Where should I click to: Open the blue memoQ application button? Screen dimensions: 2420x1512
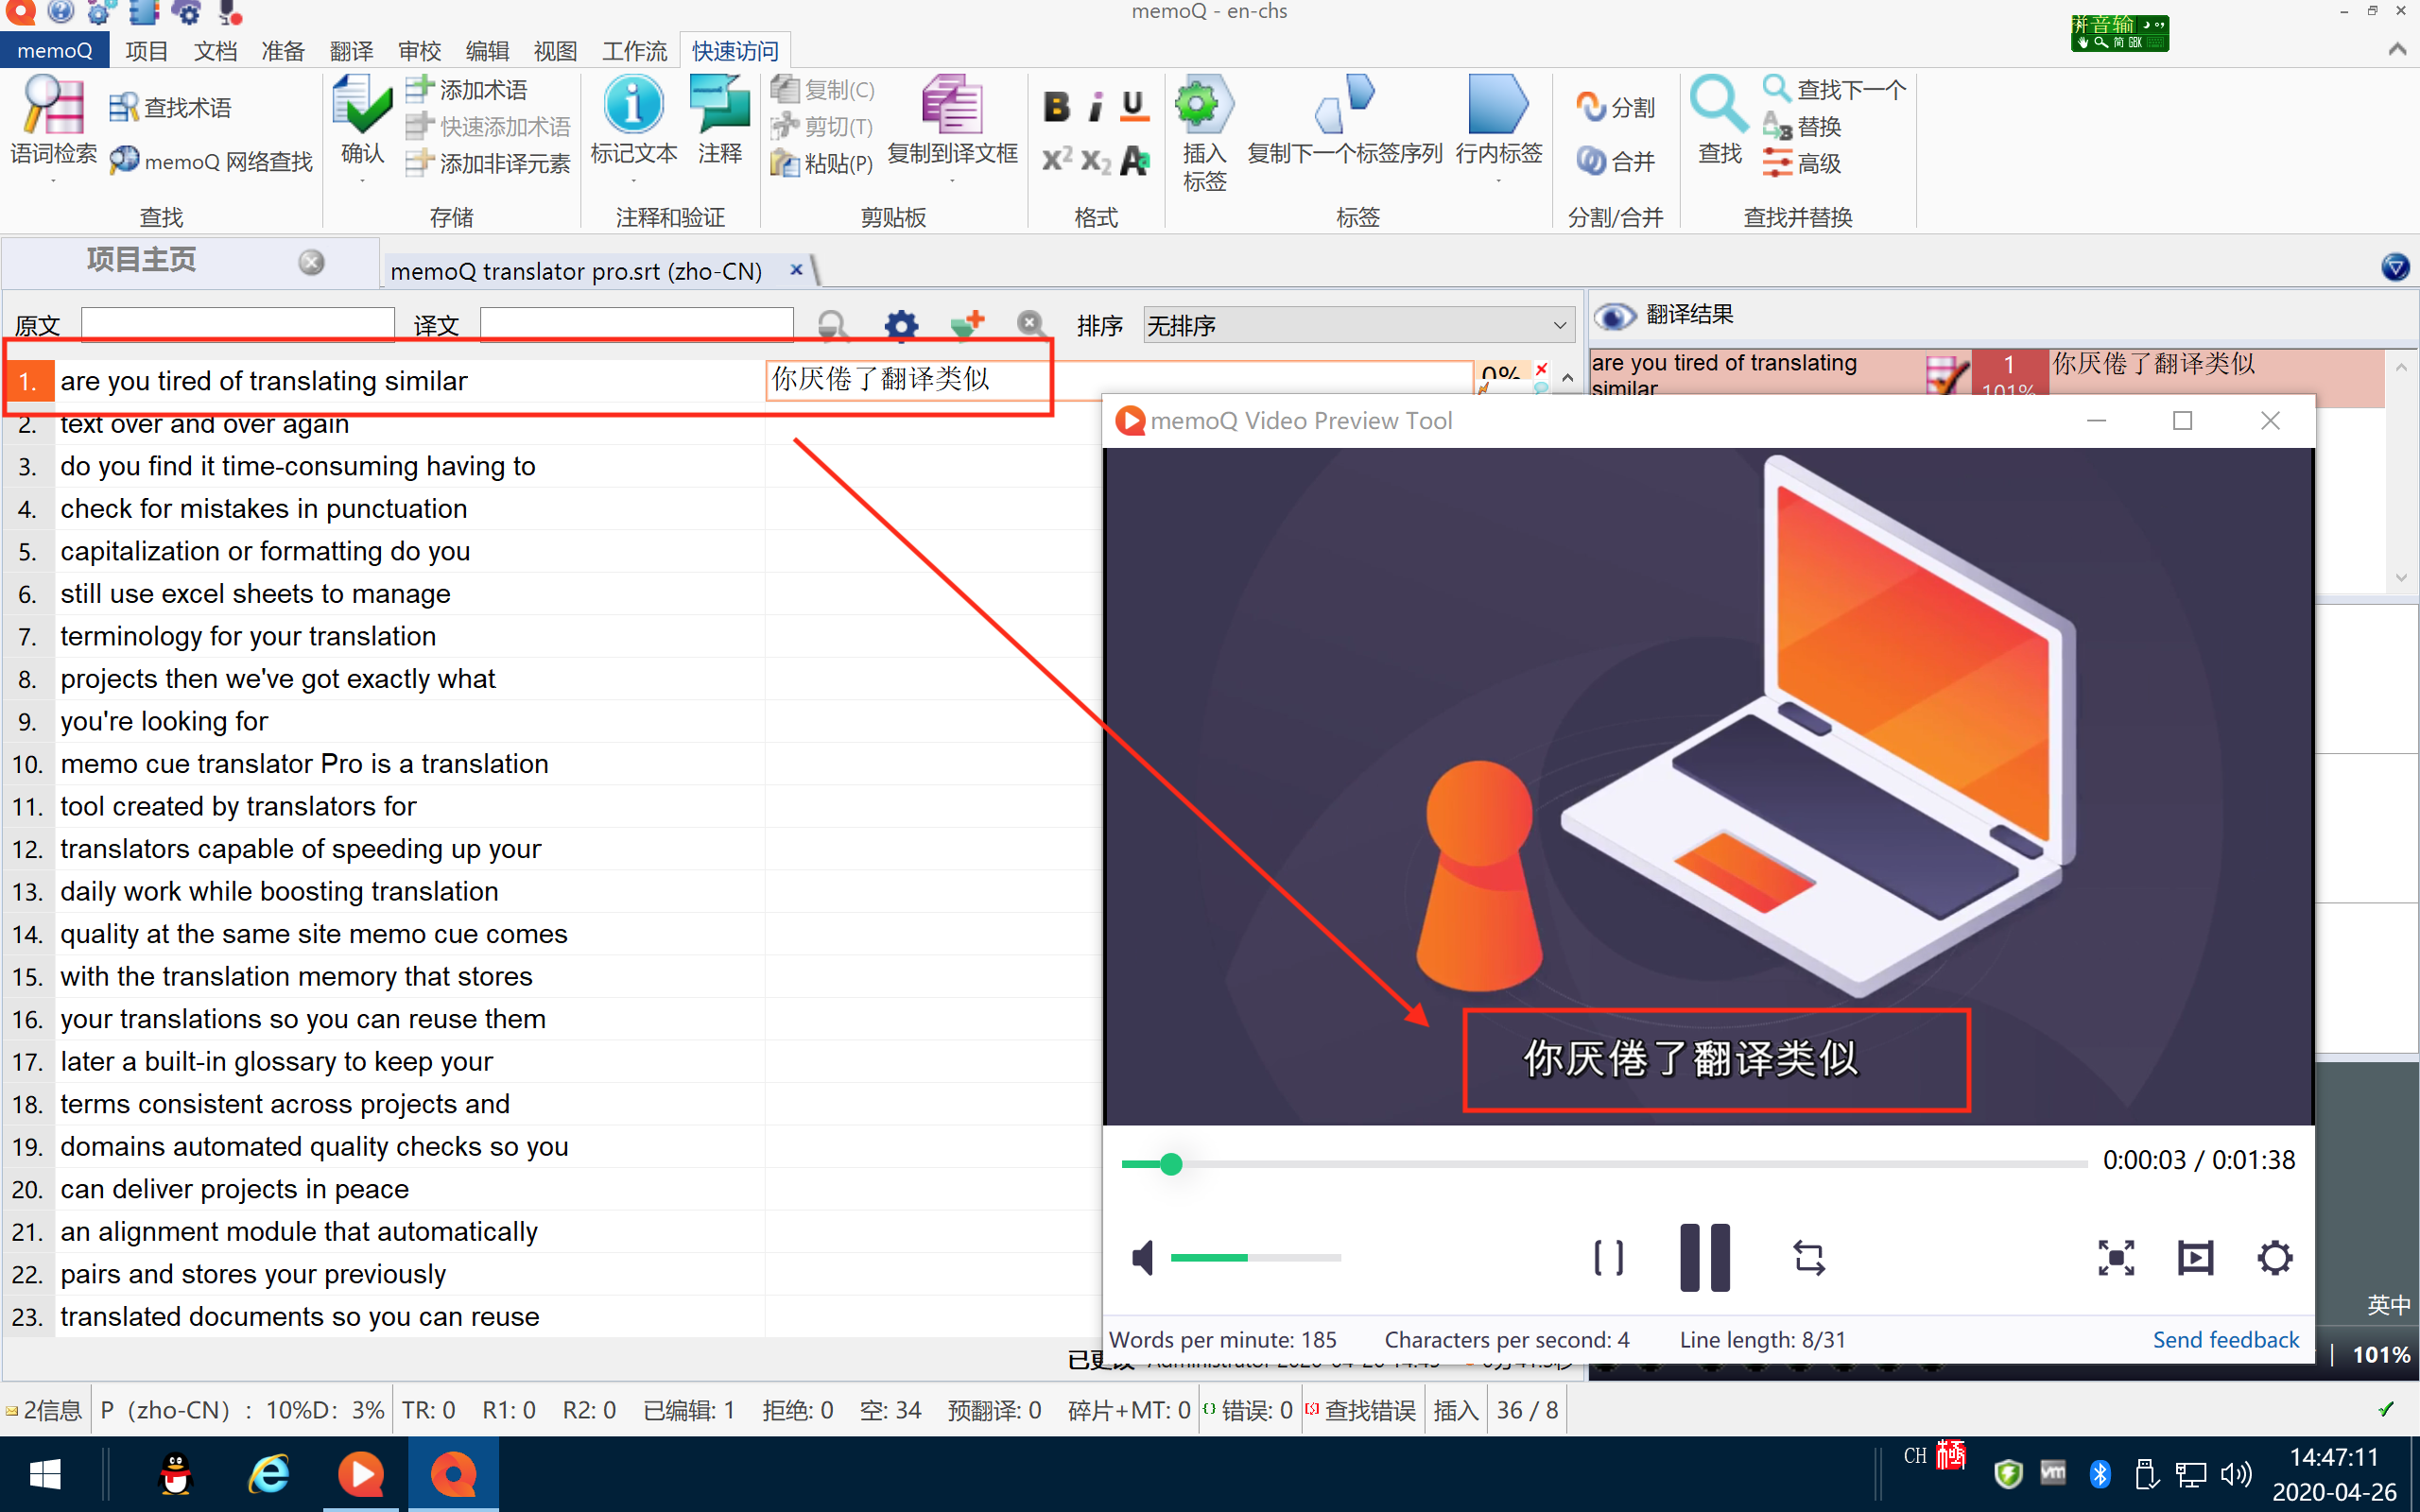pos(54,50)
